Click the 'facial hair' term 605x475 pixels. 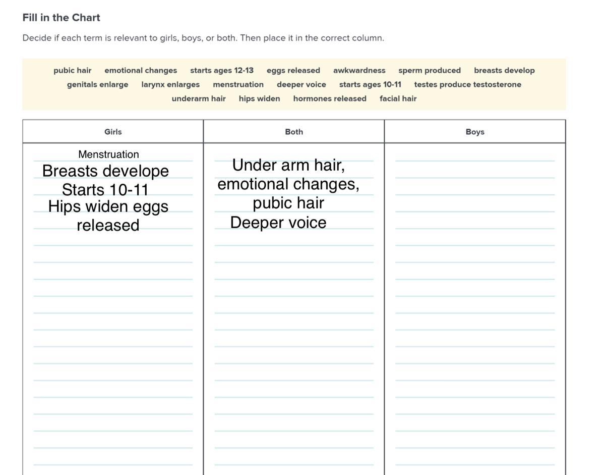pos(398,98)
